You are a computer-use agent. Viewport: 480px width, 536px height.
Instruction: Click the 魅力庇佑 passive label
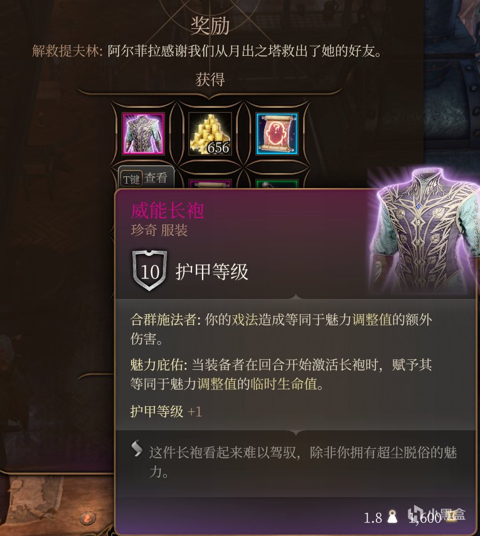[157, 365]
